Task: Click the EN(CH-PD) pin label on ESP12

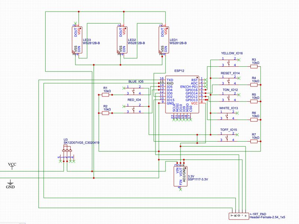Action: (189, 87)
